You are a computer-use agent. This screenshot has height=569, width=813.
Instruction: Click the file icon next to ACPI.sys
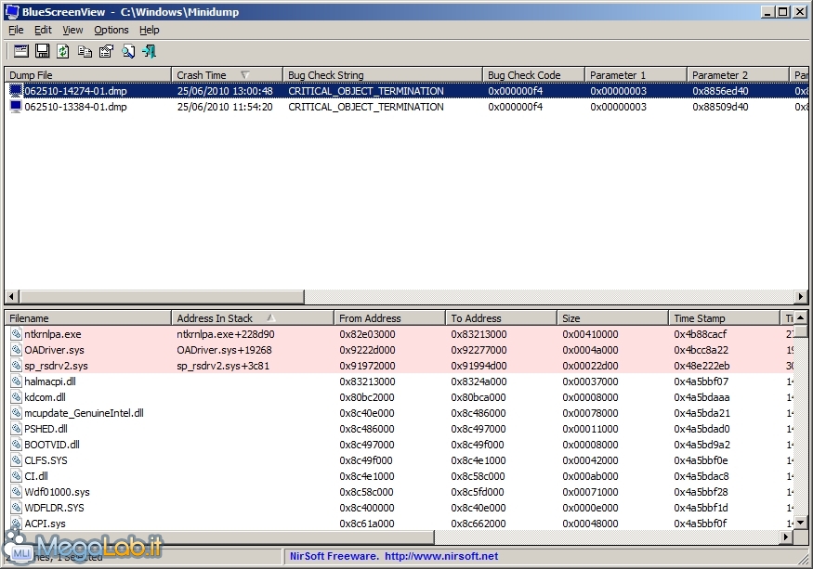coord(17,524)
